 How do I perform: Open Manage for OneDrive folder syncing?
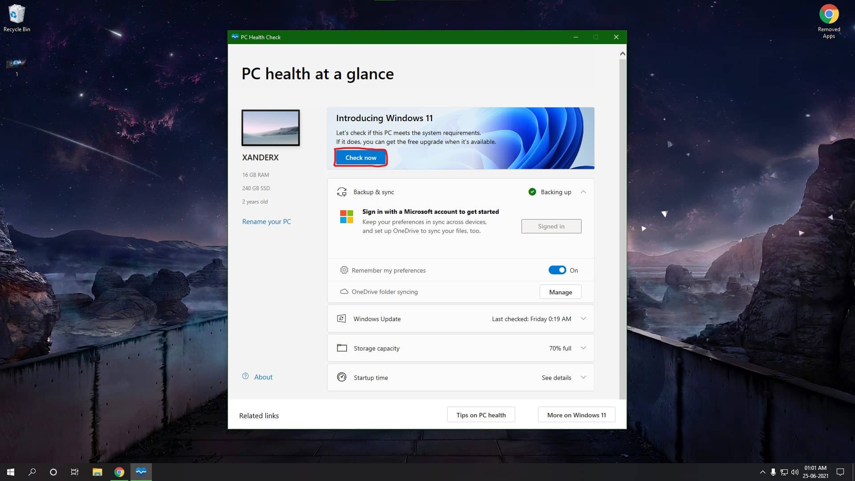[x=561, y=292]
